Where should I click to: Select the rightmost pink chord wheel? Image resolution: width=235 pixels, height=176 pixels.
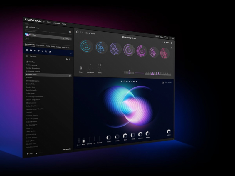[165, 53]
